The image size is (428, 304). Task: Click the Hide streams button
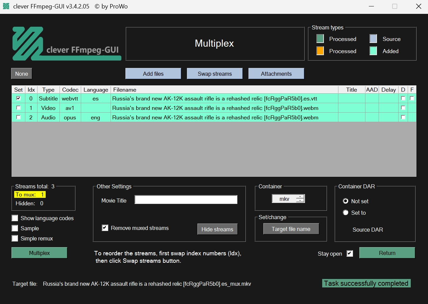coord(217,229)
